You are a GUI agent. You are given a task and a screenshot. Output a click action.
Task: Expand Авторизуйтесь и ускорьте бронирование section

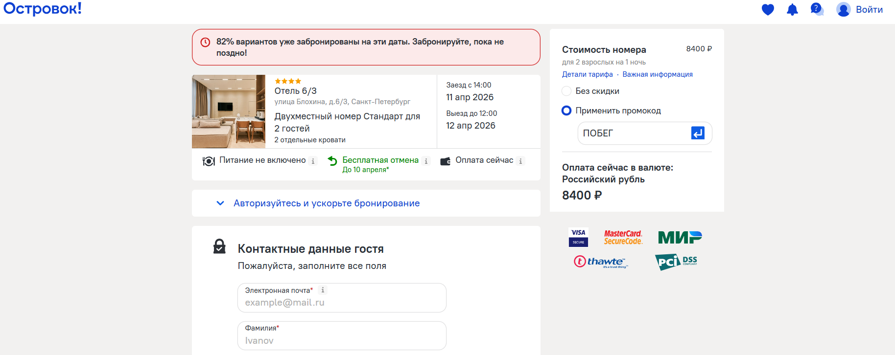coord(327,203)
